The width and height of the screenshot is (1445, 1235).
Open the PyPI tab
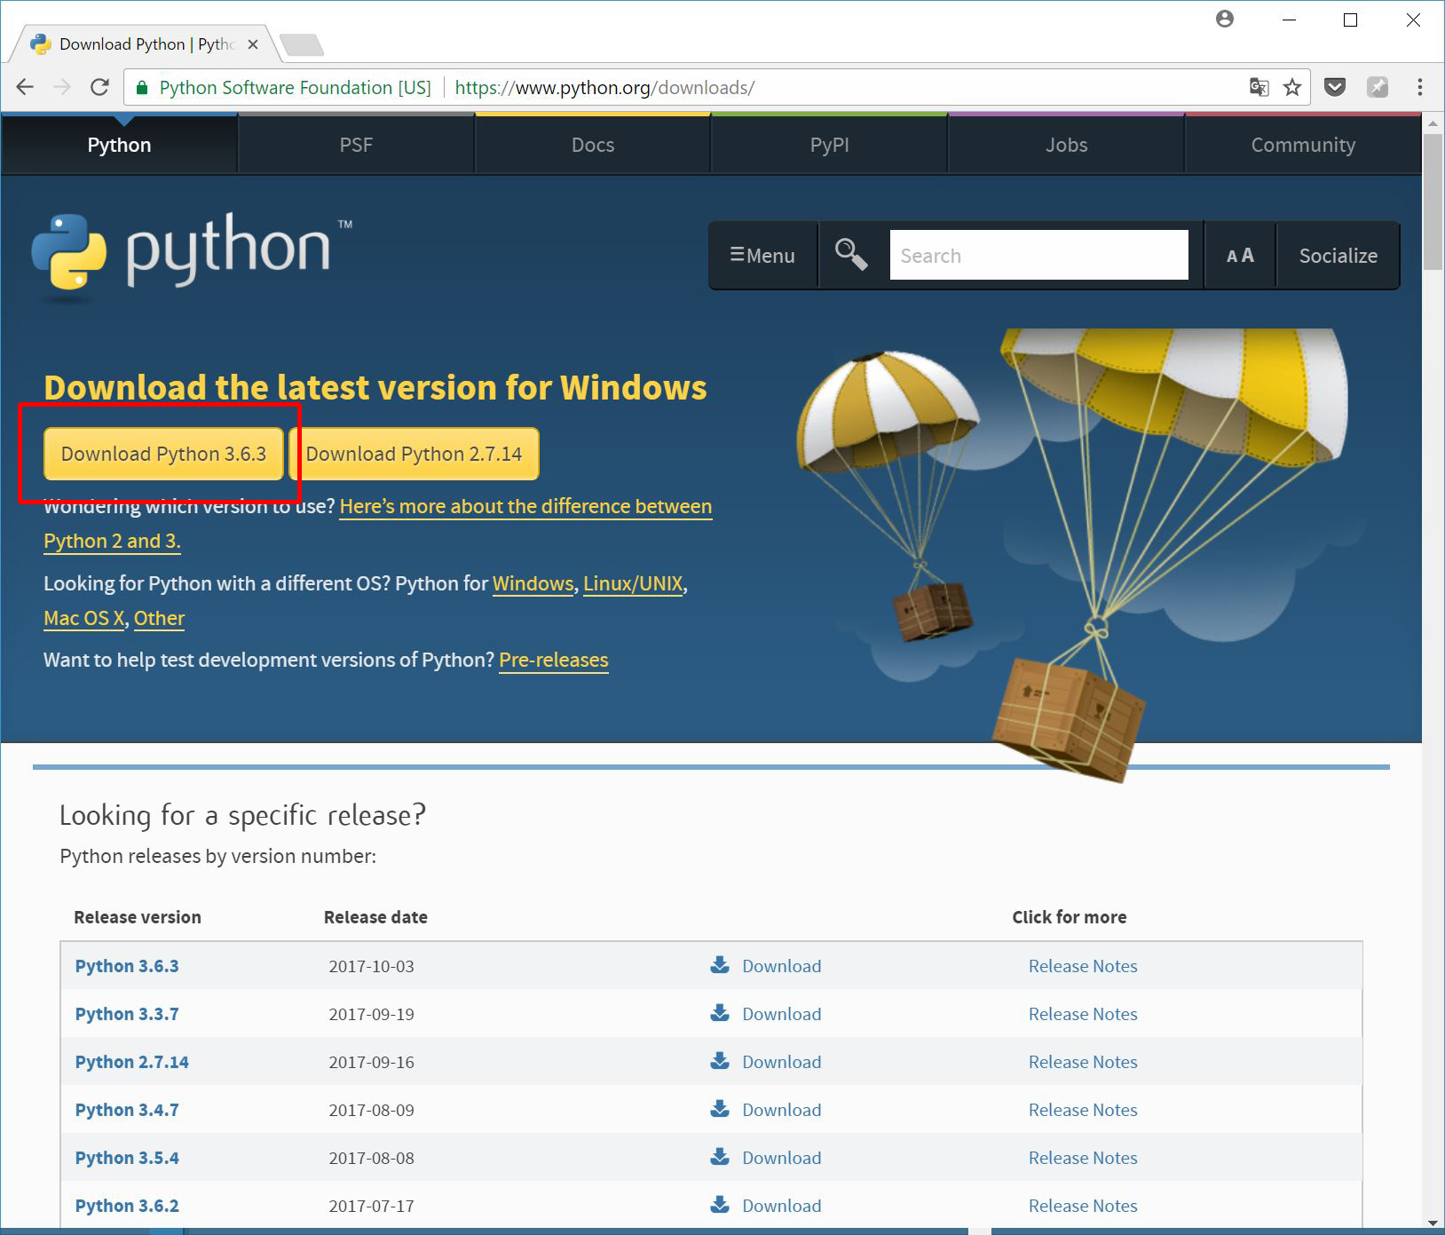(x=830, y=145)
